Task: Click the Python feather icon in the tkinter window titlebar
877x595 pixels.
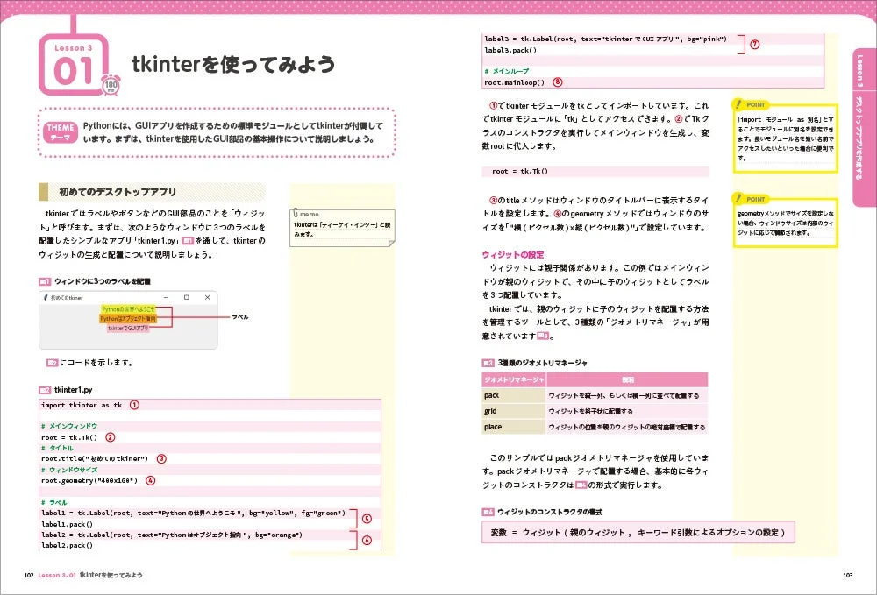Action: click(46, 296)
